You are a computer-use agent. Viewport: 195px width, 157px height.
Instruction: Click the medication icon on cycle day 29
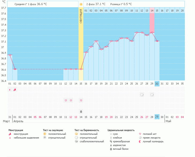pyautogui.click(x=152, y=95)
